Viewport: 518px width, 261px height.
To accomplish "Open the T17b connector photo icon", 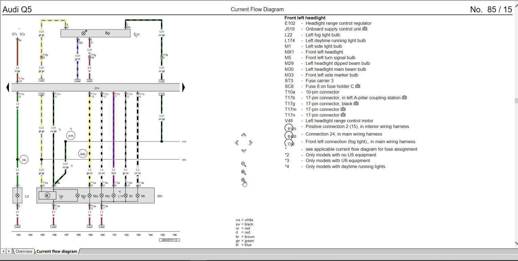I will pyautogui.click(x=404, y=97).
